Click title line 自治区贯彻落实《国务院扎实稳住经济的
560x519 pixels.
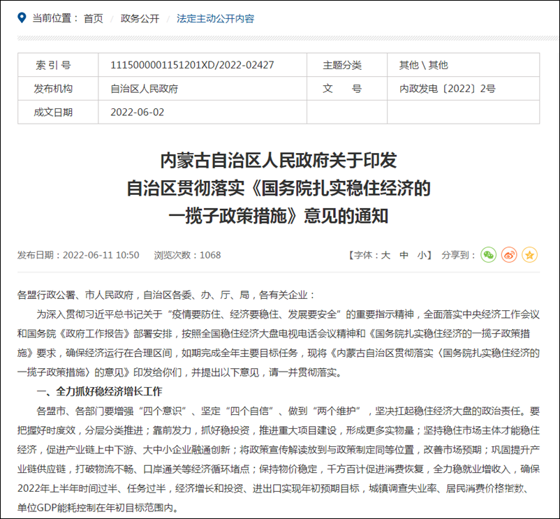tap(279, 188)
